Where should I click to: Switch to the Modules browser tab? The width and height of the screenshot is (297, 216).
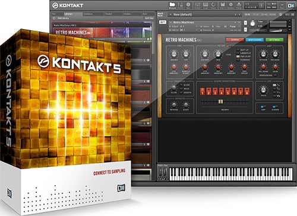[132, 14]
